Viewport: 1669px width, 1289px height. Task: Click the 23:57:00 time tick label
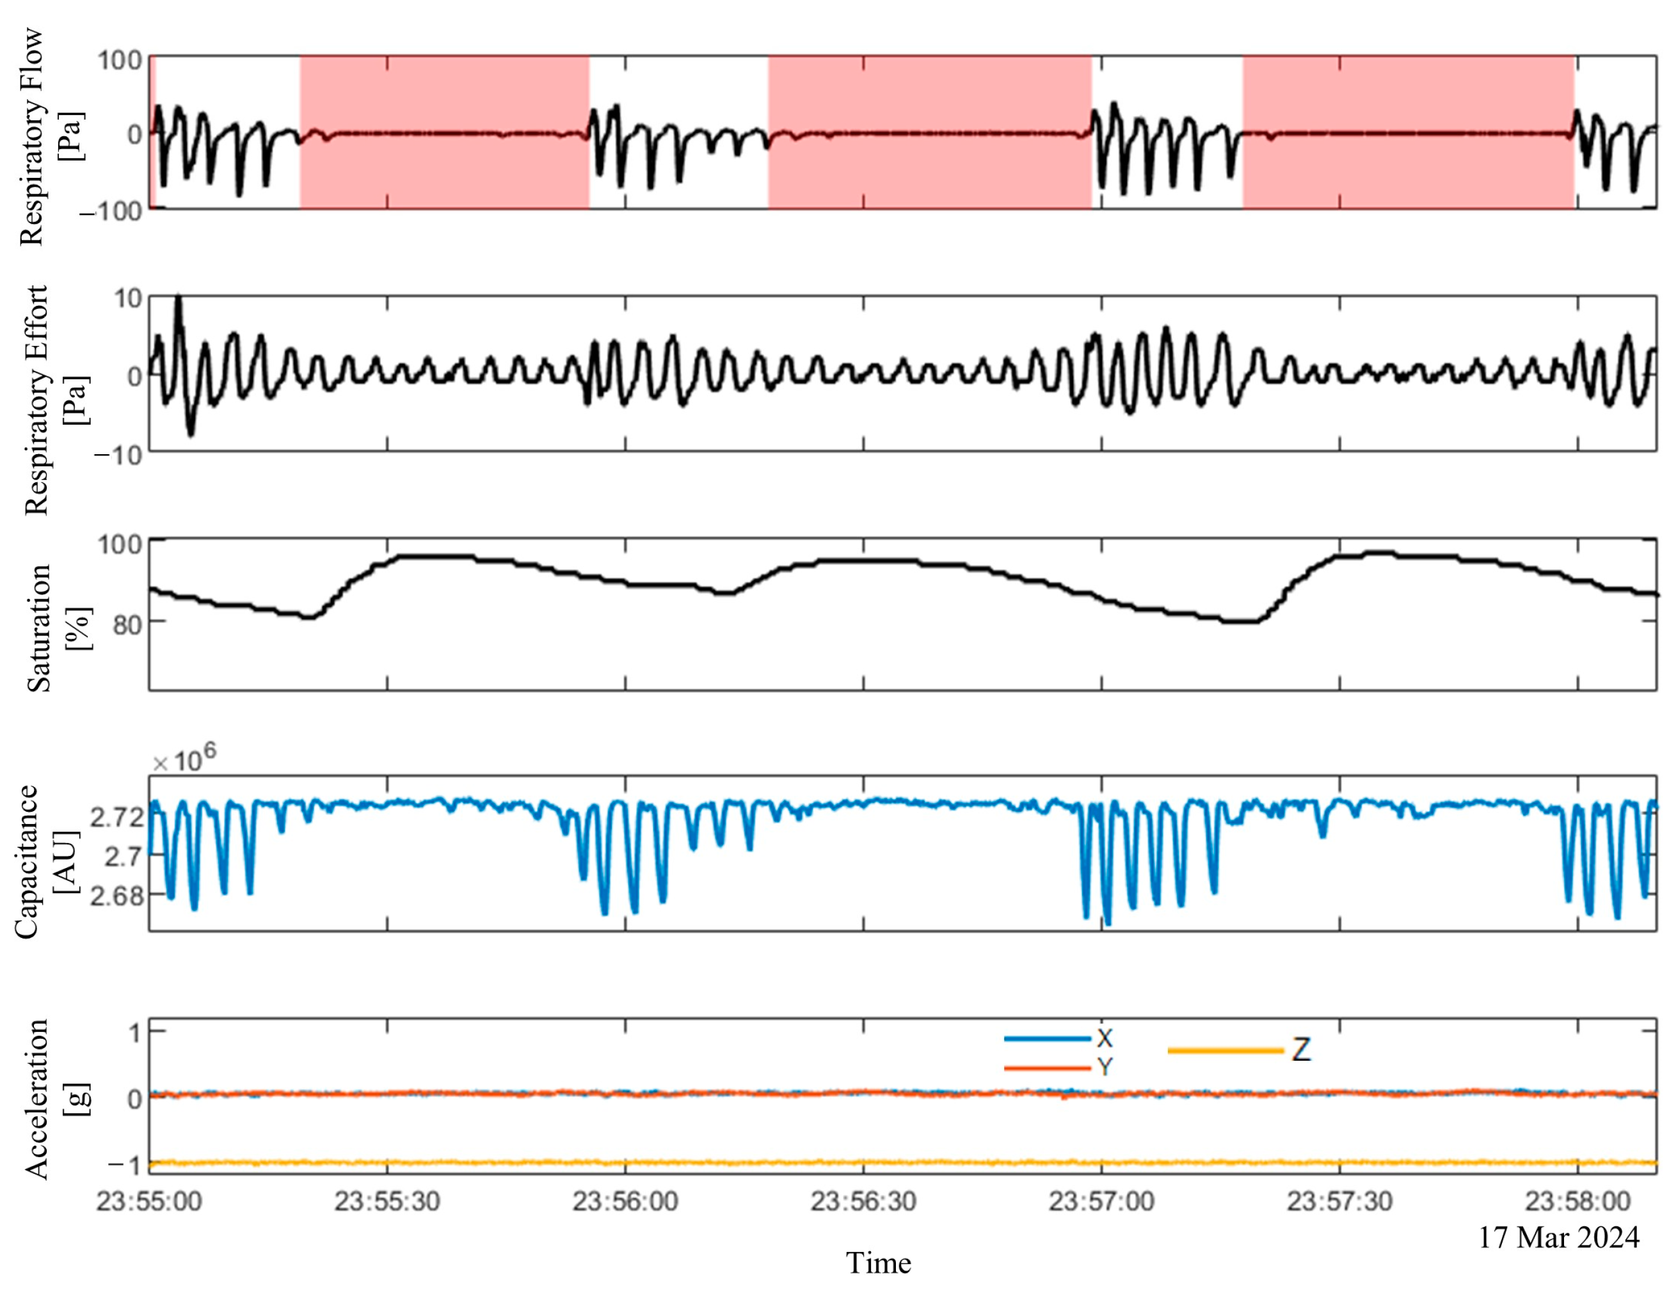coord(1101,1202)
